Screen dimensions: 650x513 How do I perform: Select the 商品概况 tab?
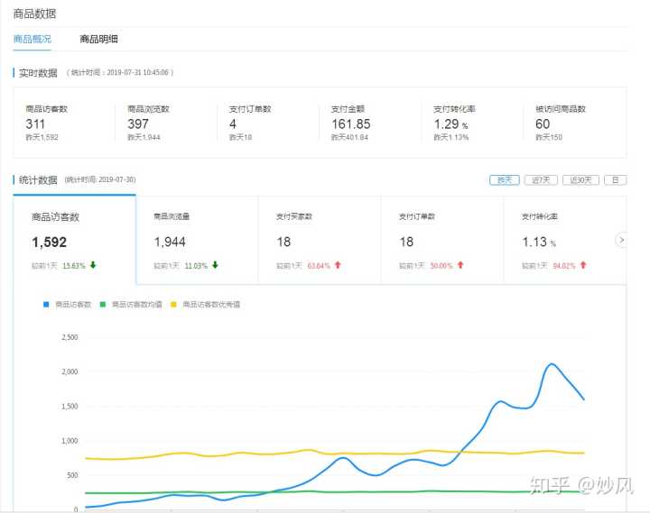(x=32, y=39)
